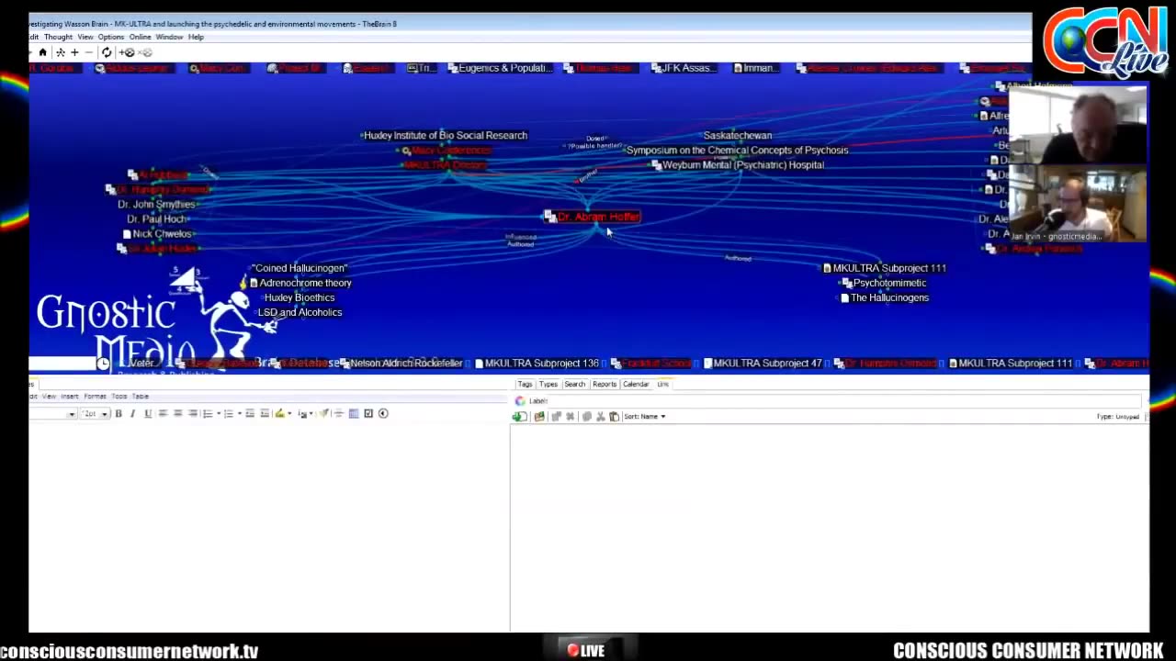Align notes text right
This screenshot has width=1176, height=661.
click(193, 413)
